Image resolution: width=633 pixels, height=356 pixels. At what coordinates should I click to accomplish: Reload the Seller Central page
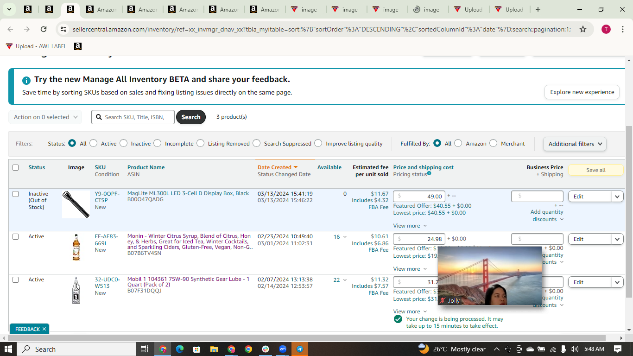tap(44, 29)
